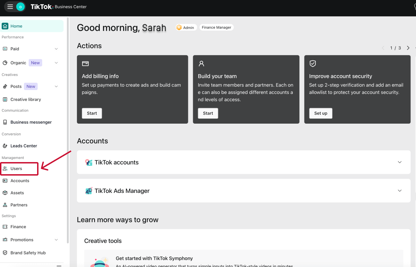Click the TikTok Business Center logo
416x267 pixels.
(59, 7)
